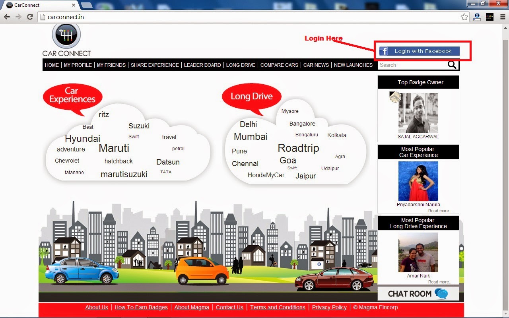
Task: Select the Mysore tag
Action: (x=290, y=111)
